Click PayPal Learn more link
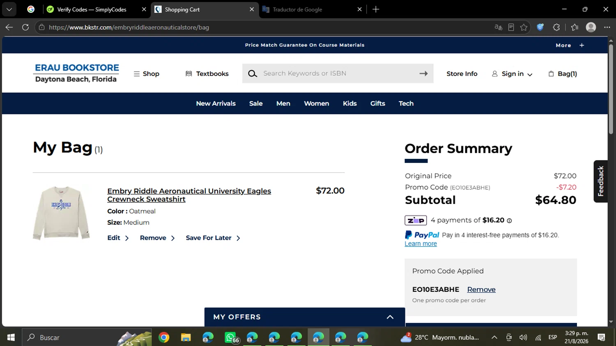This screenshot has height=346, width=616. [x=421, y=244]
